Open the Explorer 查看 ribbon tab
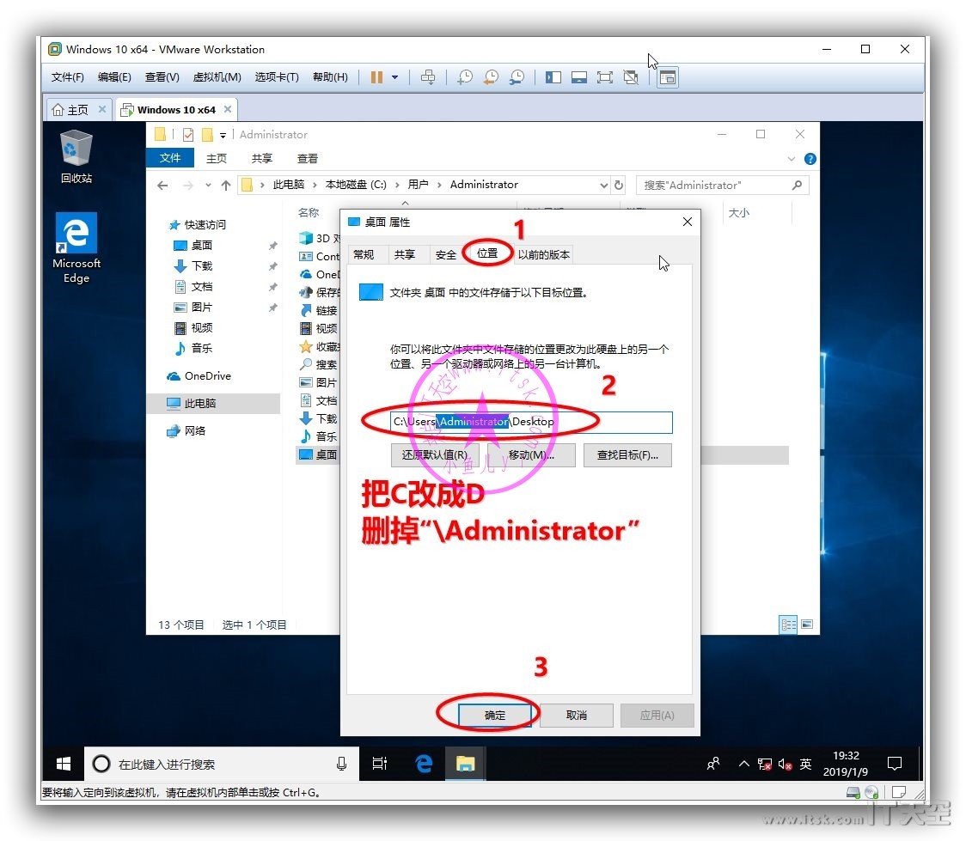966x841 pixels. (308, 158)
